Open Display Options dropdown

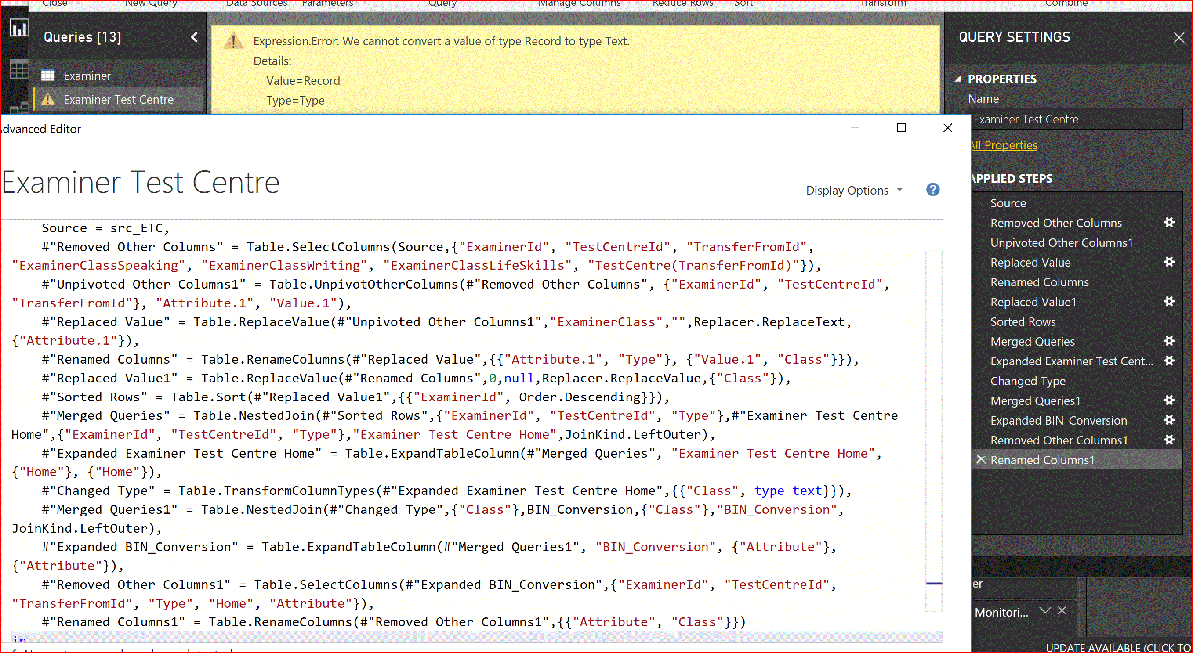click(854, 190)
